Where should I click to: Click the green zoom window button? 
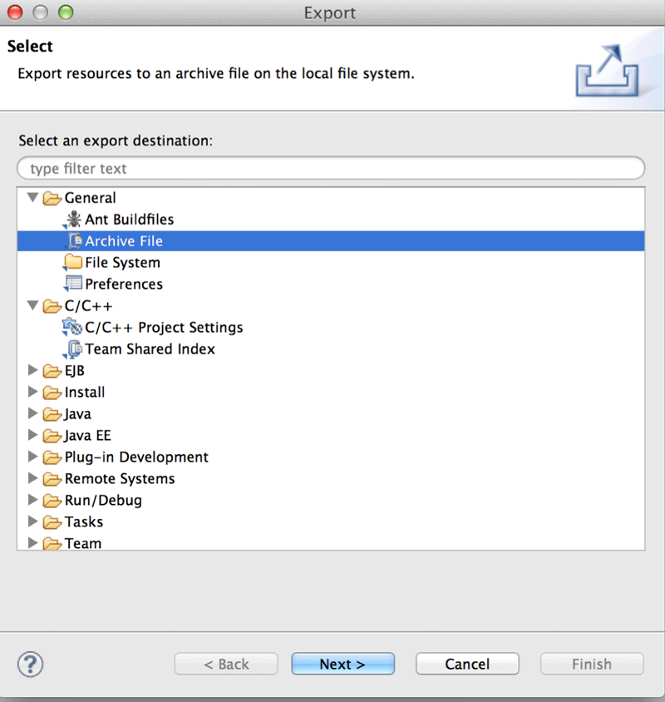(66, 12)
